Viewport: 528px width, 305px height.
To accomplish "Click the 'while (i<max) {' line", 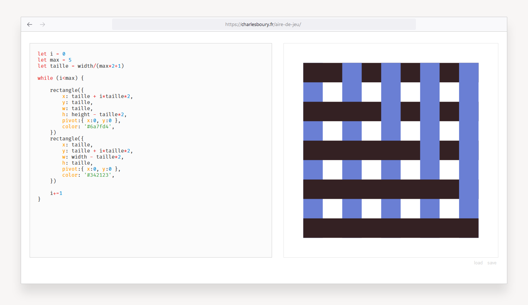I will point(61,78).
